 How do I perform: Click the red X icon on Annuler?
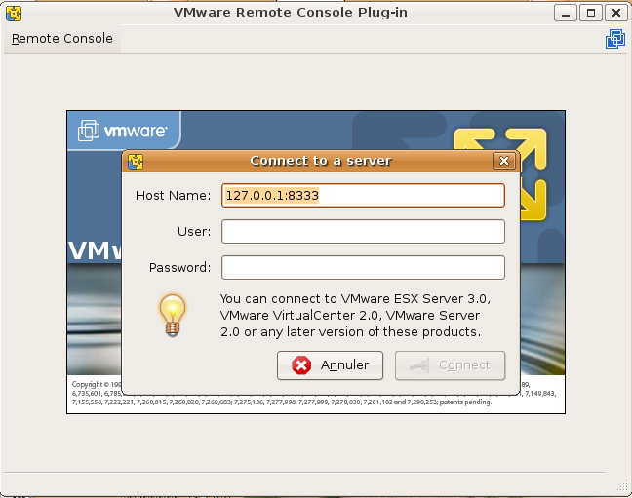pos(301,365)
